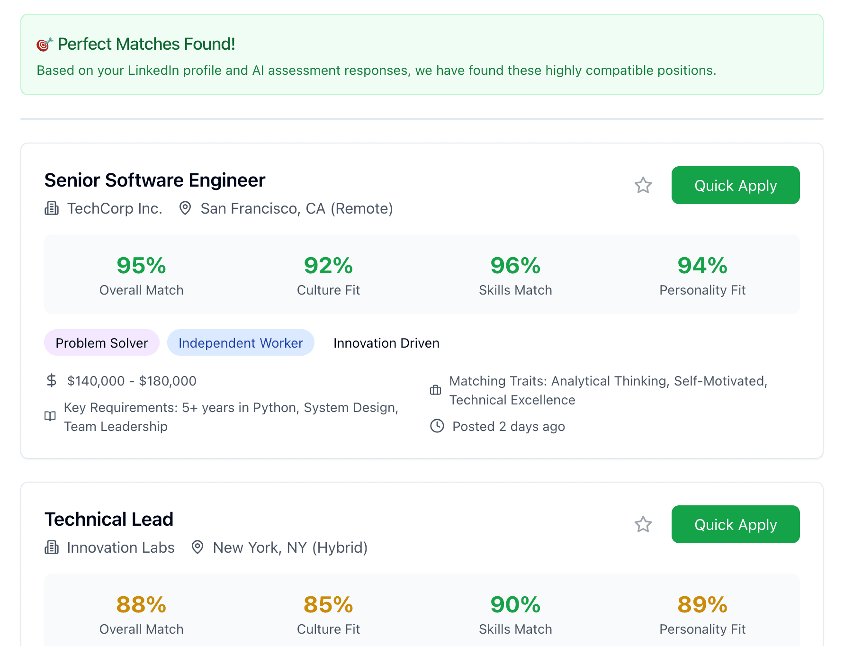Favorite the Technical Lead position
The height and width of the screenshot is (646, 844).
(x=643, y=524)
